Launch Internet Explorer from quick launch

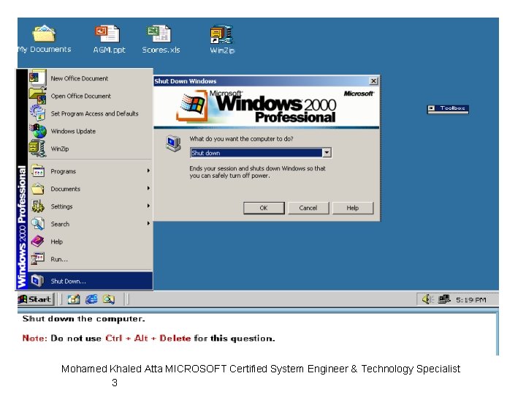click(91, 299)
